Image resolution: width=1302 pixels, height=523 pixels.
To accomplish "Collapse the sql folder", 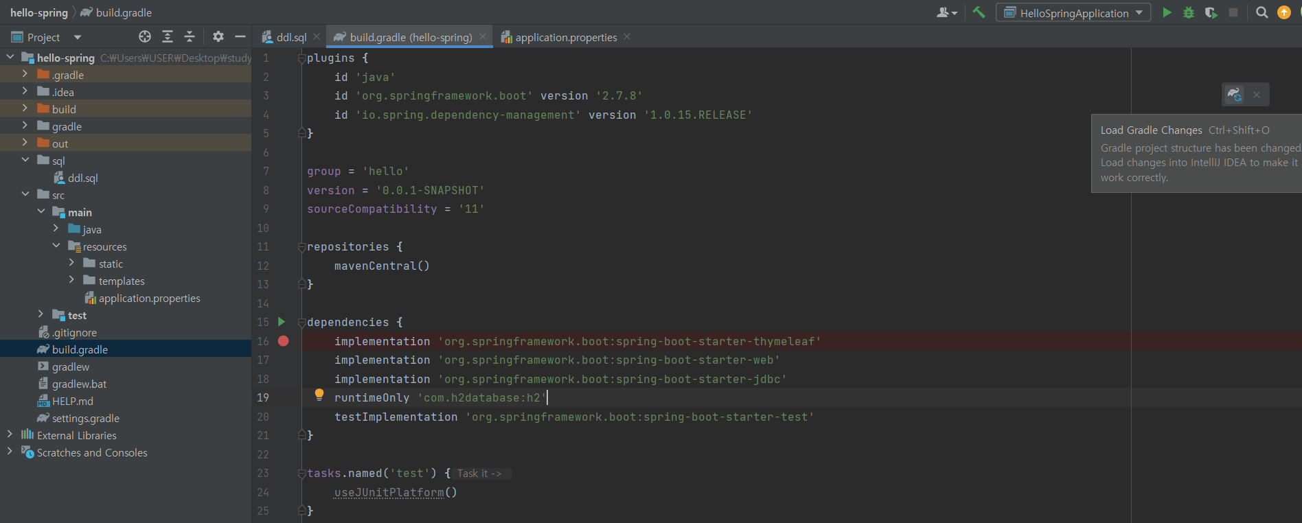I will [x=25, y=161].
